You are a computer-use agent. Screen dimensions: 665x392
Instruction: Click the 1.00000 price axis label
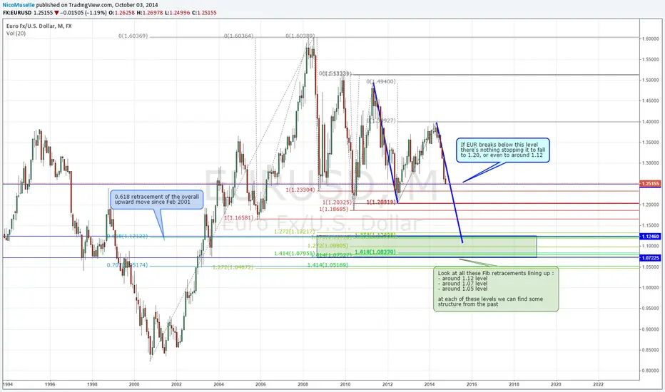click(651, 288)
